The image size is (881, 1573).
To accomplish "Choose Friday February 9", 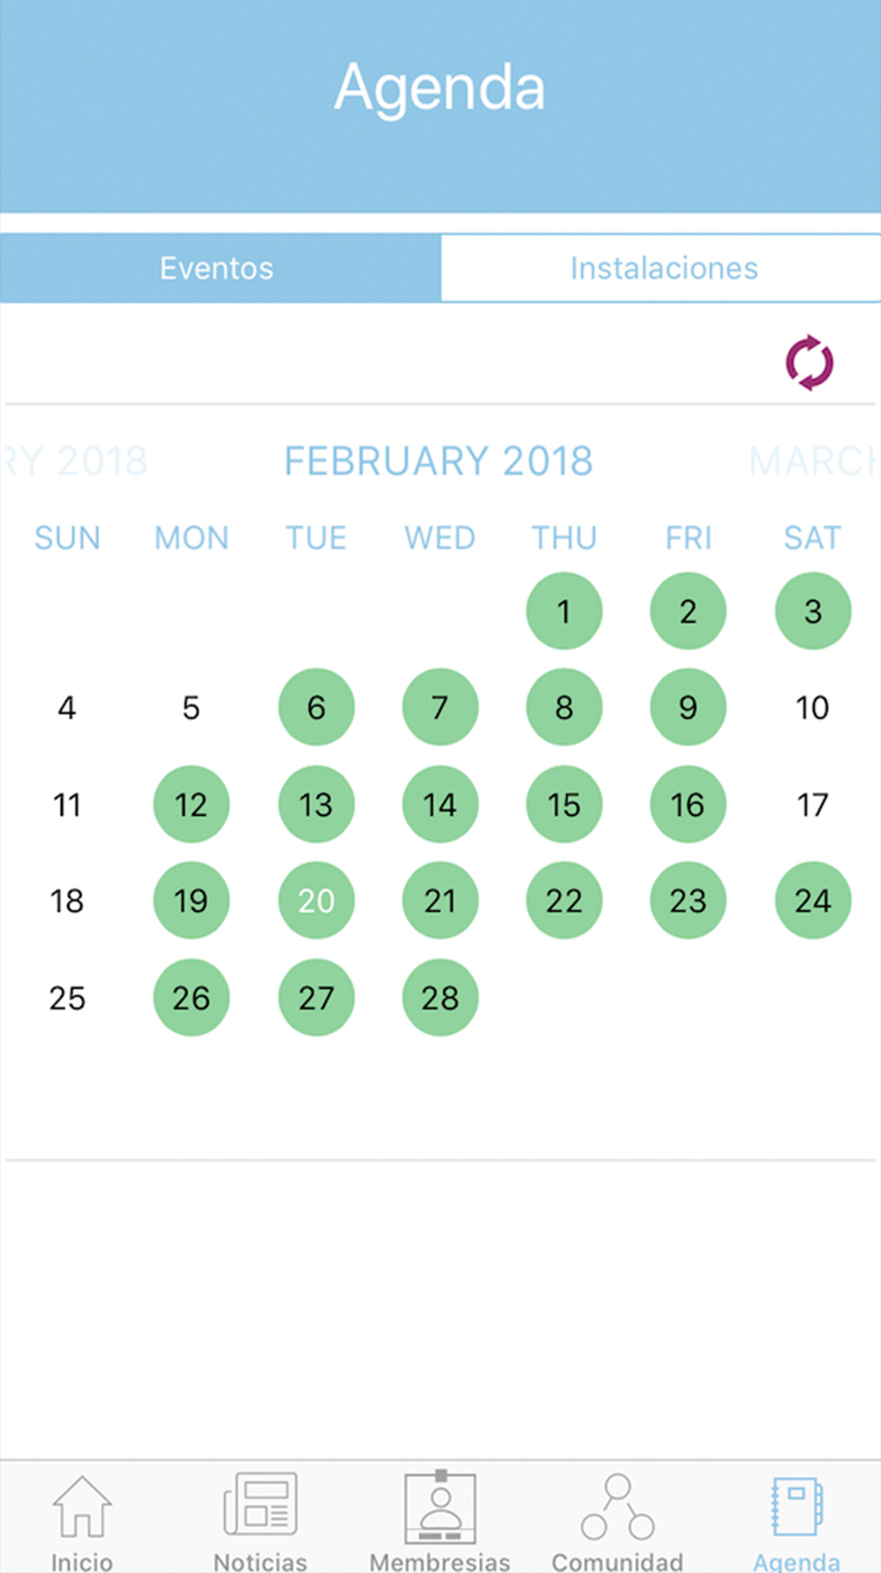I will click(x=688, y=708).
